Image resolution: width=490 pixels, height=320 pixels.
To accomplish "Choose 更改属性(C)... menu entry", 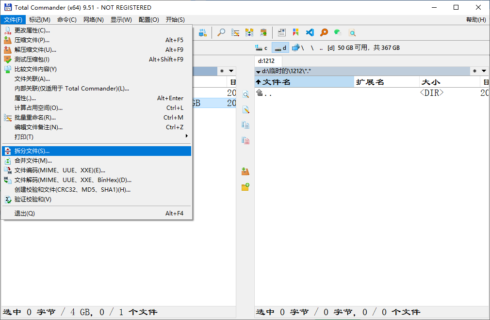I will coord(97,30).
